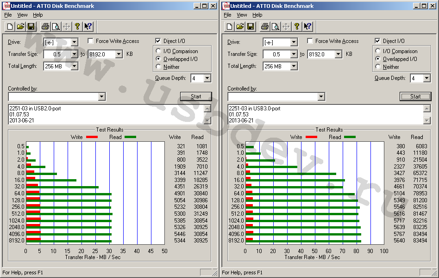The image size is (439, 278).
Task: Click USB3.0-port description text box
Action: tap(326, 115)
